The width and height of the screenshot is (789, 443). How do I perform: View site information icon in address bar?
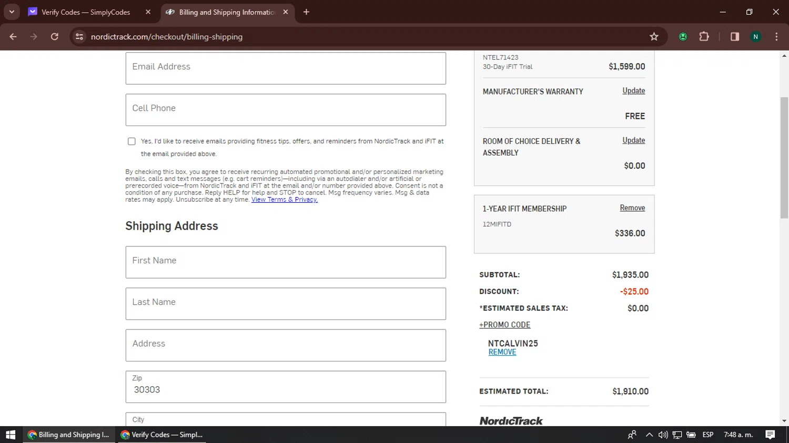[79, 37]
